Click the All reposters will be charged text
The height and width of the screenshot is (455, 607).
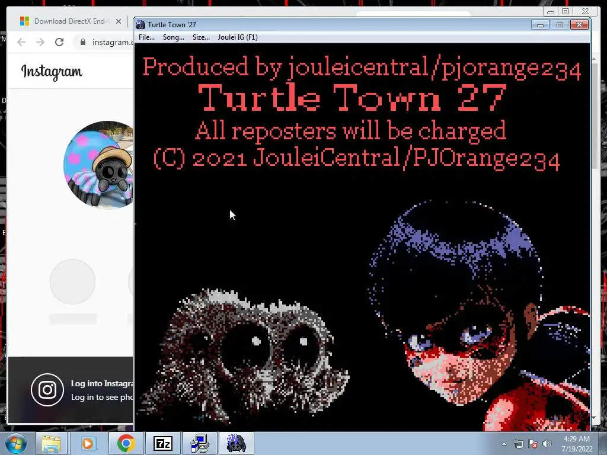point(350,130)
